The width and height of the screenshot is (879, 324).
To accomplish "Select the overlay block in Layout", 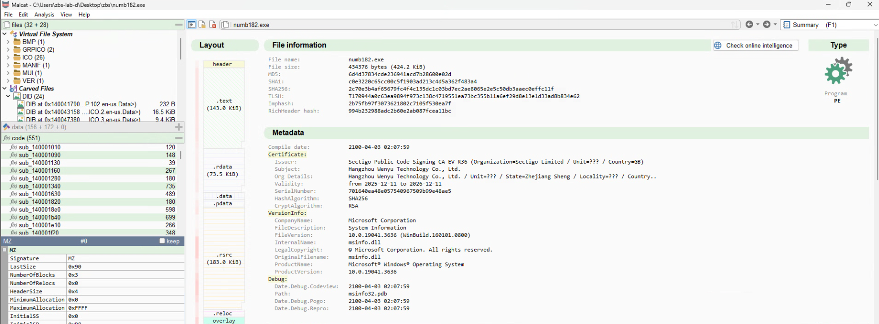I will click(x=224, y=321).
